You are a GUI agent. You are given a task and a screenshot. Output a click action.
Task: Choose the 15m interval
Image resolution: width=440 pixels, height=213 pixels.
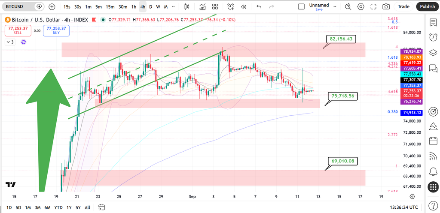pyautogui.click(x=110, y=6)
